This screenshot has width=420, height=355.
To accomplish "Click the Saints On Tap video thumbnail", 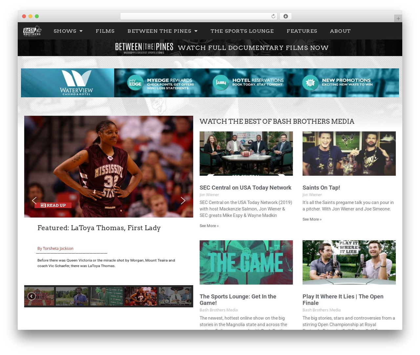I will 349,154.
